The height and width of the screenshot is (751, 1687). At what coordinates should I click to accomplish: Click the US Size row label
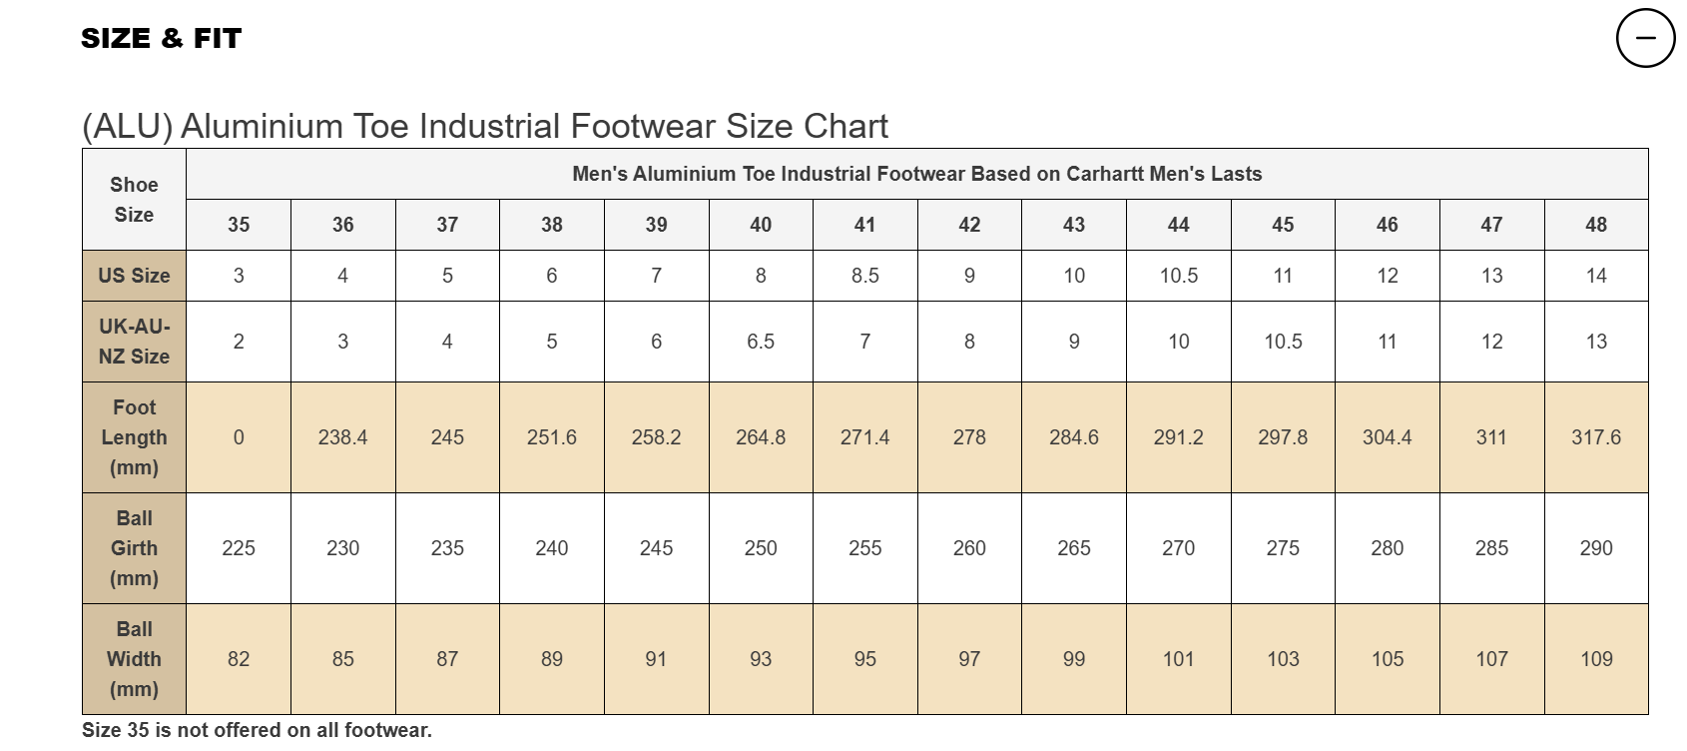pyautogui.click(x=134, y=276)
